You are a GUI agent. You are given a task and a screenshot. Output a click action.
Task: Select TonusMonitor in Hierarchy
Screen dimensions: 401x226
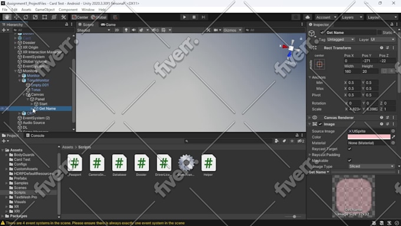click(x=38, y=80)
